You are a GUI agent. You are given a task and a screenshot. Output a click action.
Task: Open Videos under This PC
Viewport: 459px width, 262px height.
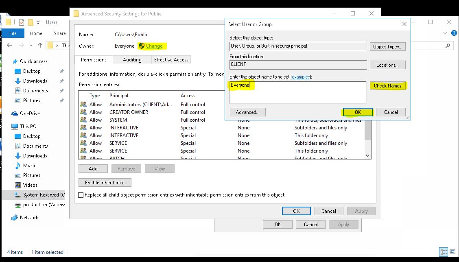(x=30, y=185)
